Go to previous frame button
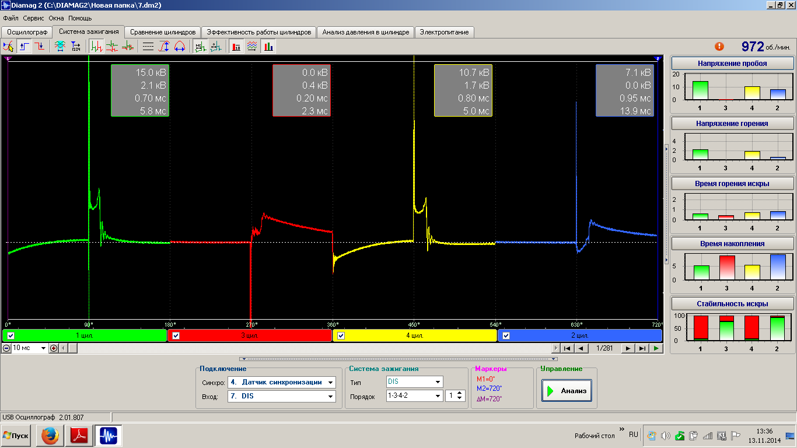This screenshot has width=797, height=448. click(x=581, y=348)
